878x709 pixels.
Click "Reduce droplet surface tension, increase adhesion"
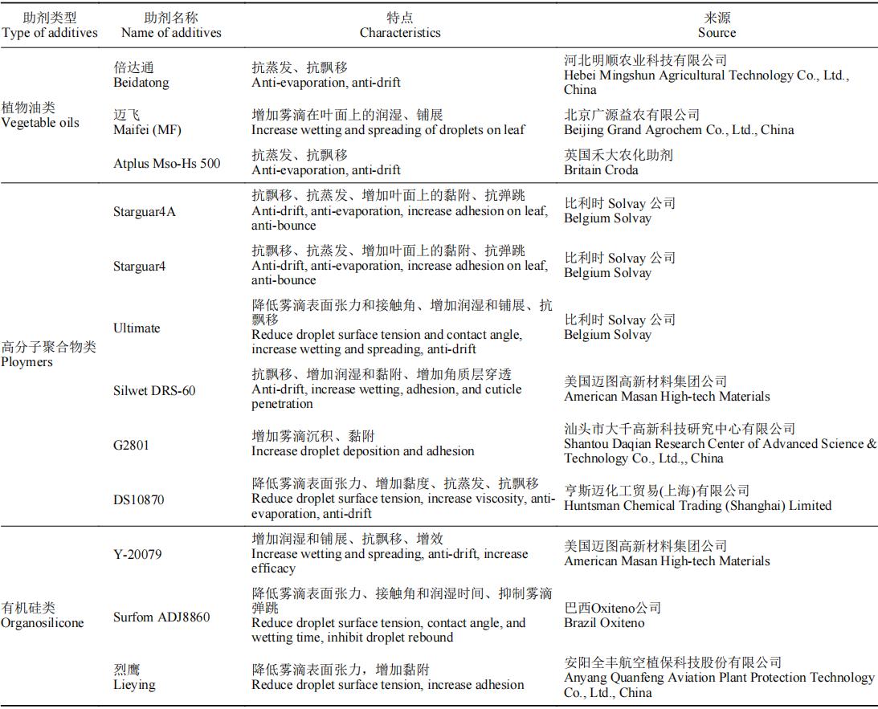tap(388, 684)
